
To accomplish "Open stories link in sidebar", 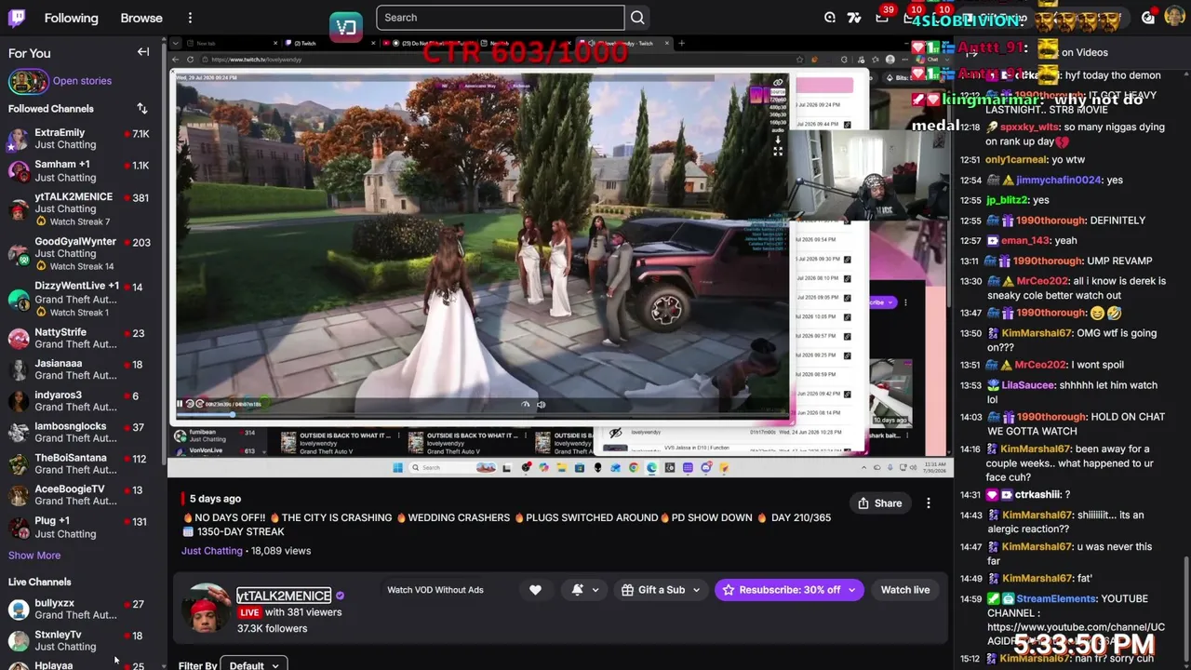I will click(x=82, y=81).
